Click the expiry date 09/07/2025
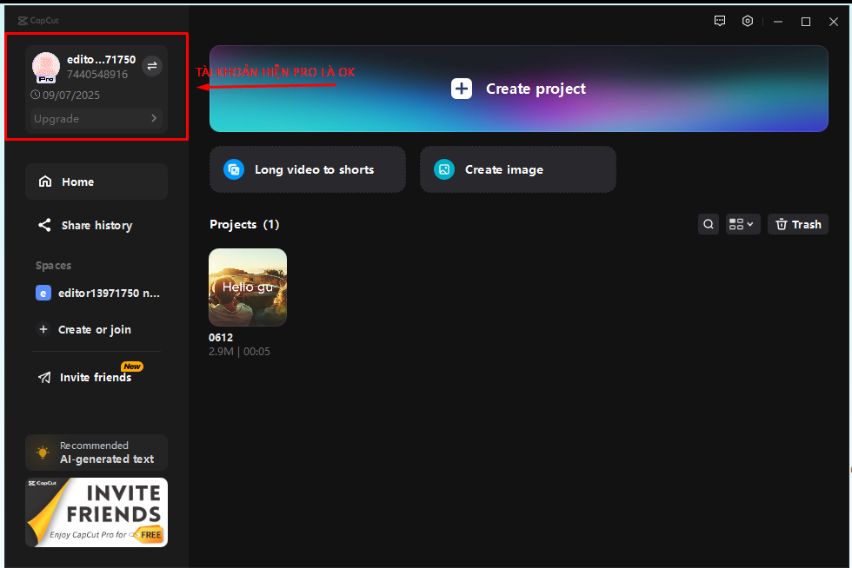 click(x=71, y=95)
